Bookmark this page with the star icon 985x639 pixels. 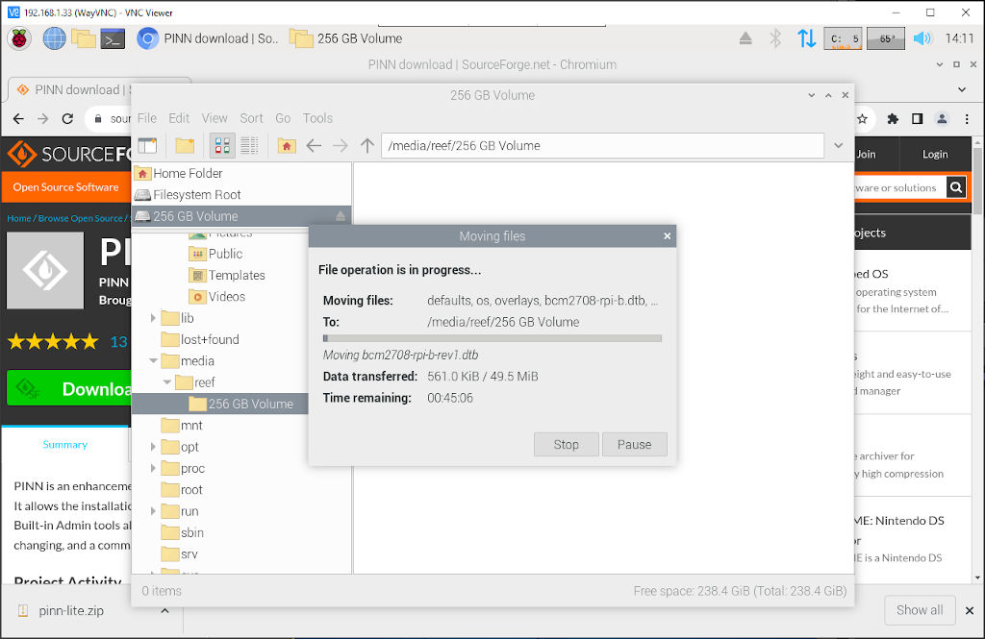(x=863, y=118)
